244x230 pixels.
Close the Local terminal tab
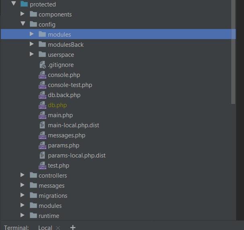click(58, 228)
